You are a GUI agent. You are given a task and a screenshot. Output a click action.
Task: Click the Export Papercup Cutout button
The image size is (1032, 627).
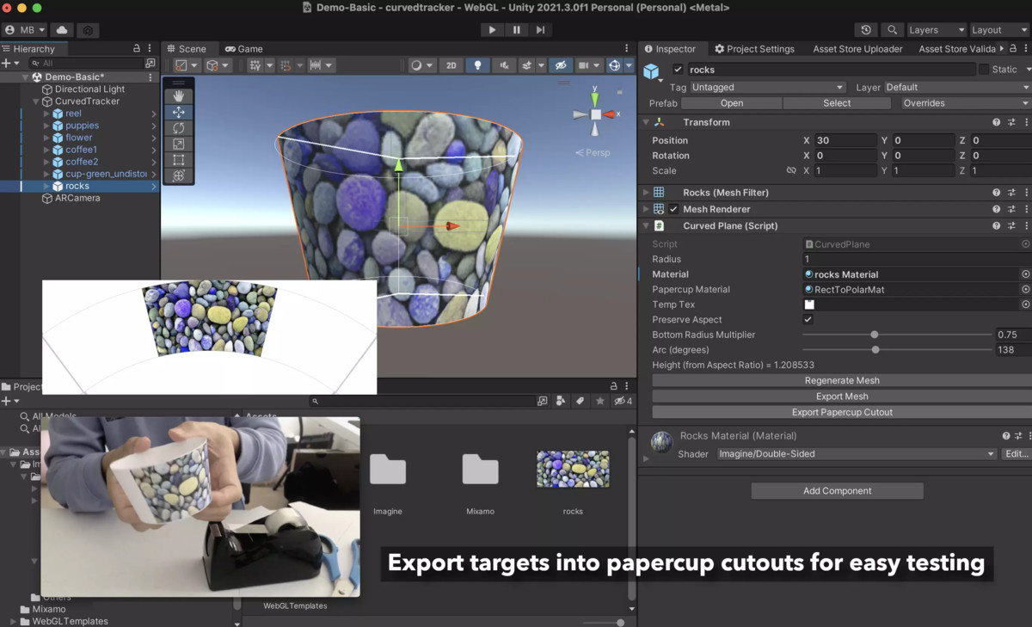coord(842,412)
